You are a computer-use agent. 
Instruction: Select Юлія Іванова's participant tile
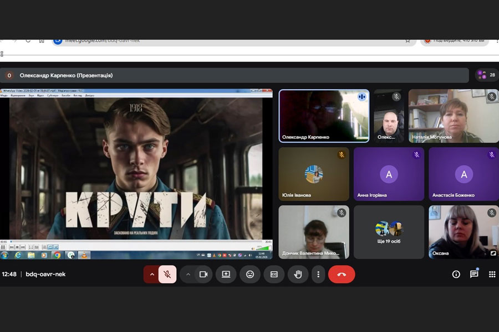(x=314, y=174)
